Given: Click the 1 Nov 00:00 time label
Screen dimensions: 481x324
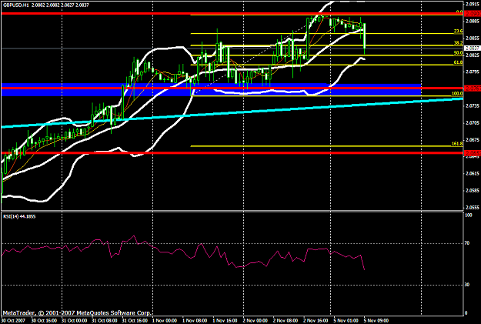Looking at the screenshot, I should (165, 321).
